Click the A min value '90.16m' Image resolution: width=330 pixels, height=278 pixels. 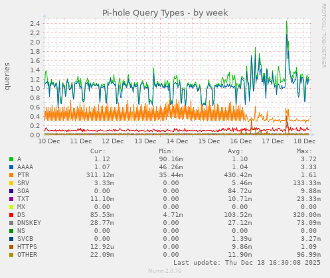pos(171,159)
